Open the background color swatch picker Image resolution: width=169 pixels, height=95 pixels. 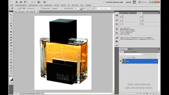(12, 80)
